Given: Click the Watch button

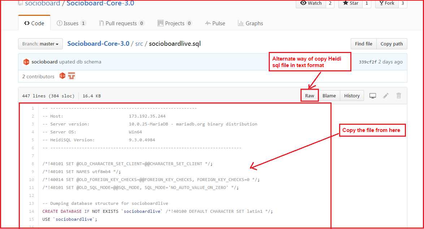Looking at the screenshot, I should tap(311, 3).
